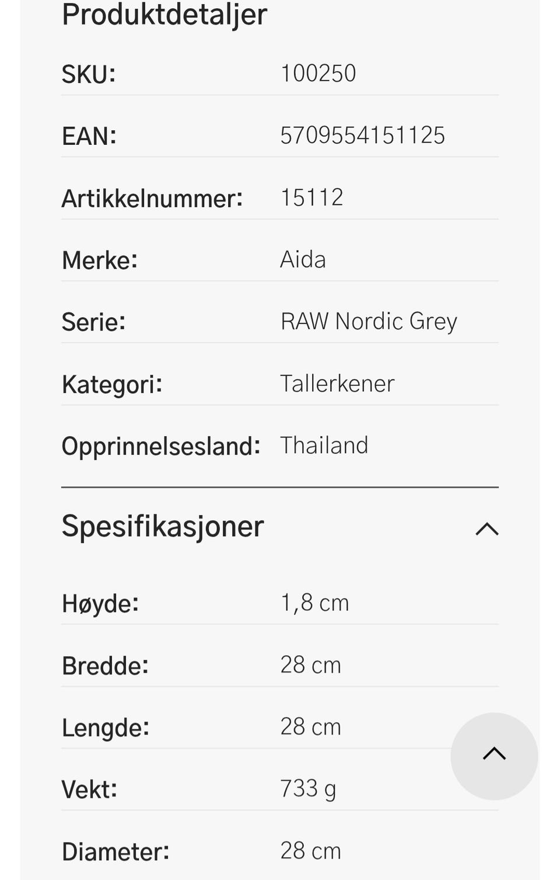Open the Aida brand value
This screenshot has width=560, height=880.
303,259
